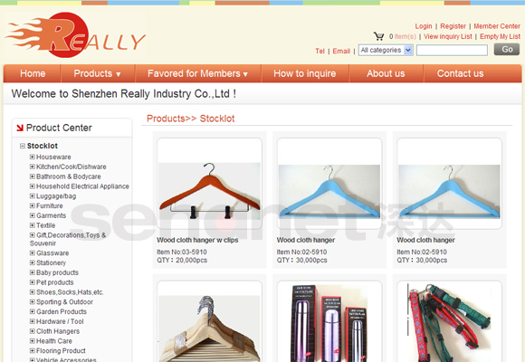Click the red arrow beside Product Center
This screenshot has height=362, width=525.
point(20,128)
